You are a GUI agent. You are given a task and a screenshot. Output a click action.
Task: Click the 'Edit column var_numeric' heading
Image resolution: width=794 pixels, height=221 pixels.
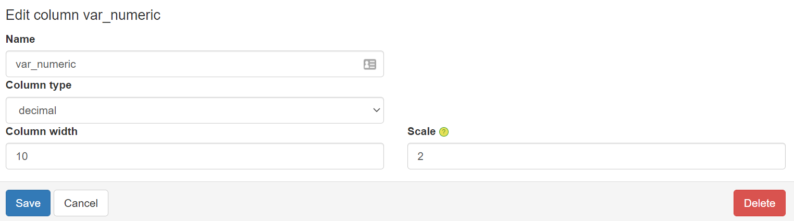(83, 15)
